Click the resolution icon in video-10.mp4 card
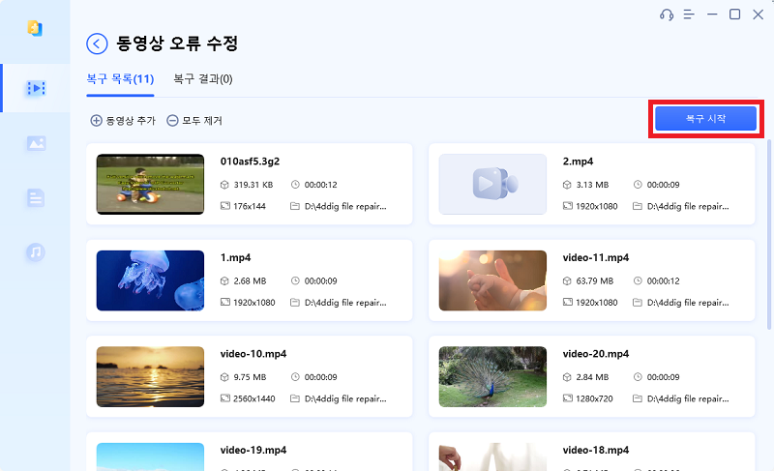Viewport: 774px width, 471px height. click(225, 398)
